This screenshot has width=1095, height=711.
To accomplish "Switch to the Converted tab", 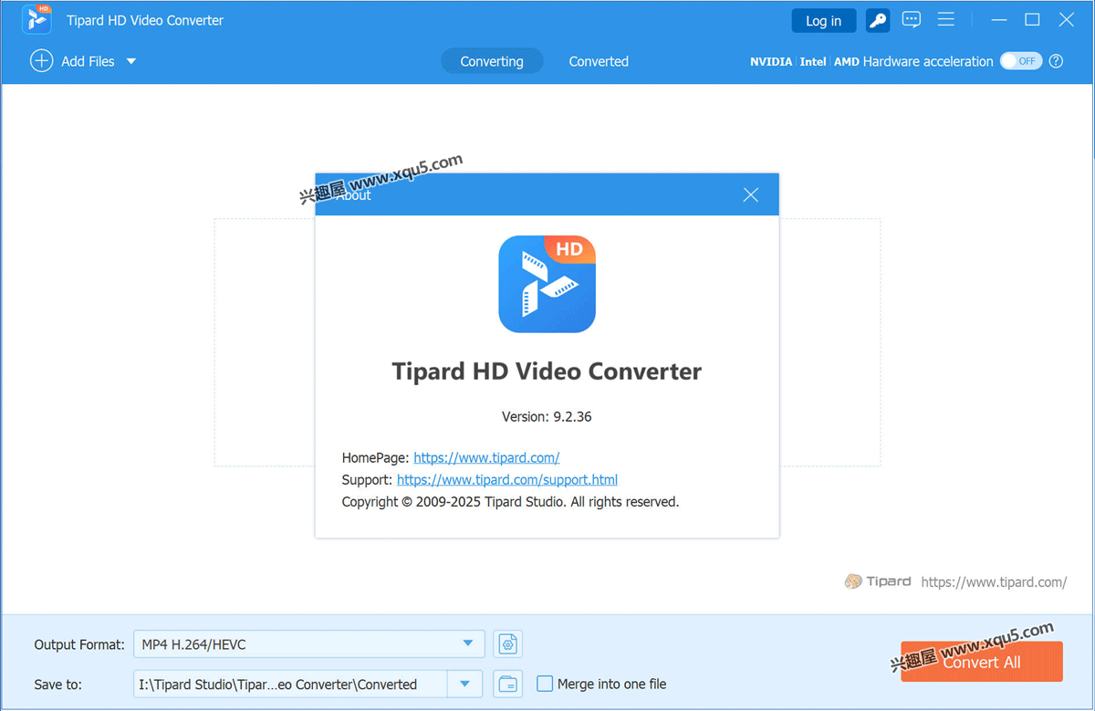I will click(599, 61).
